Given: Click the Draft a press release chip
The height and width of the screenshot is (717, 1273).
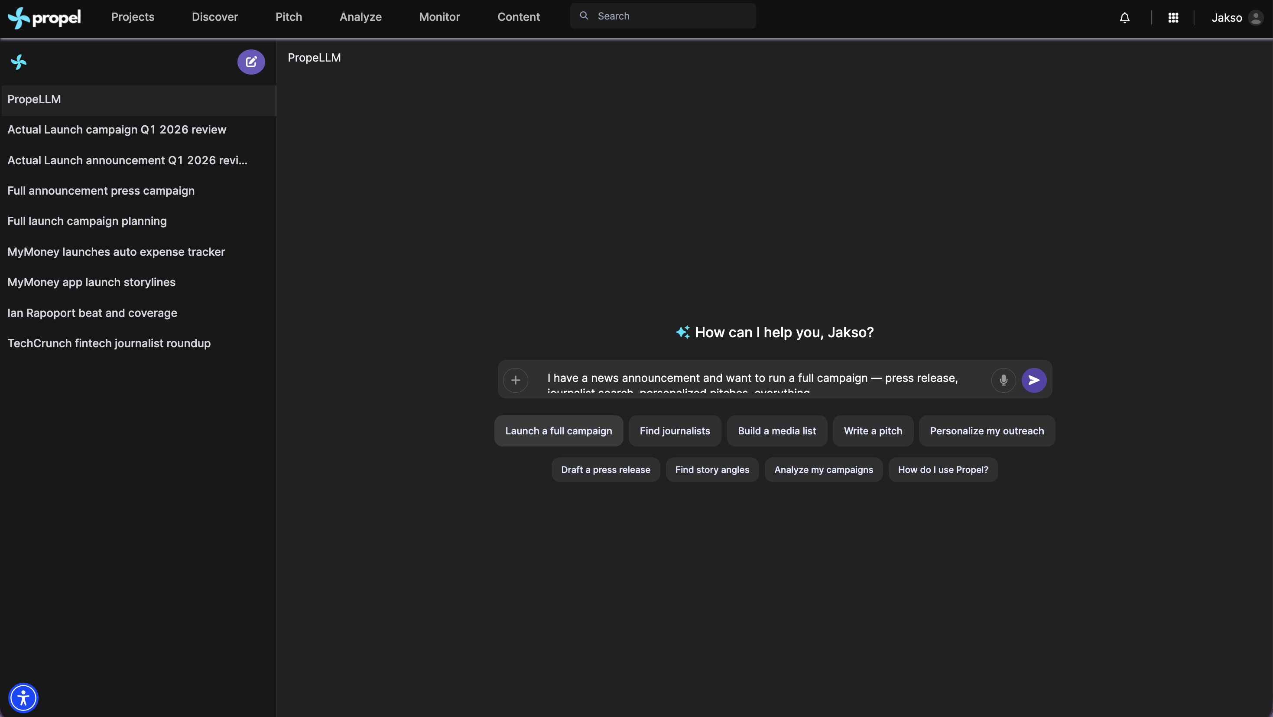Looking at the screenshot, I should pyautogui.click(x=605, y=470).
